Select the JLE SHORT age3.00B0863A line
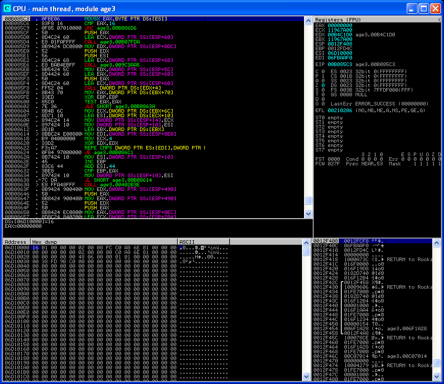Screen dimensions: 444x384 click(120, 106)
